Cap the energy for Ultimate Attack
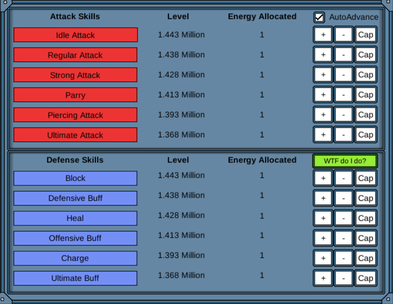 click(x=366, y=134)
